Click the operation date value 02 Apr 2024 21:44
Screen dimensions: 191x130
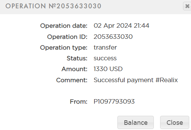click(121, 26)
